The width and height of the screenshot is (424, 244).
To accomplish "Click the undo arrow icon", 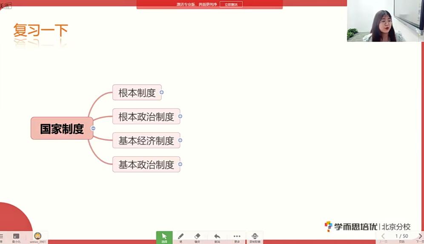I will coord(217,237).
